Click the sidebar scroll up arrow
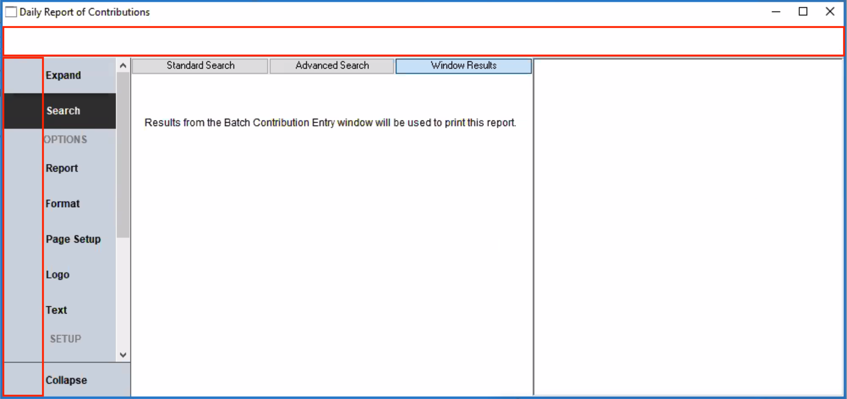The height and width of the screenshot is (399, 847). click(123, 66)
